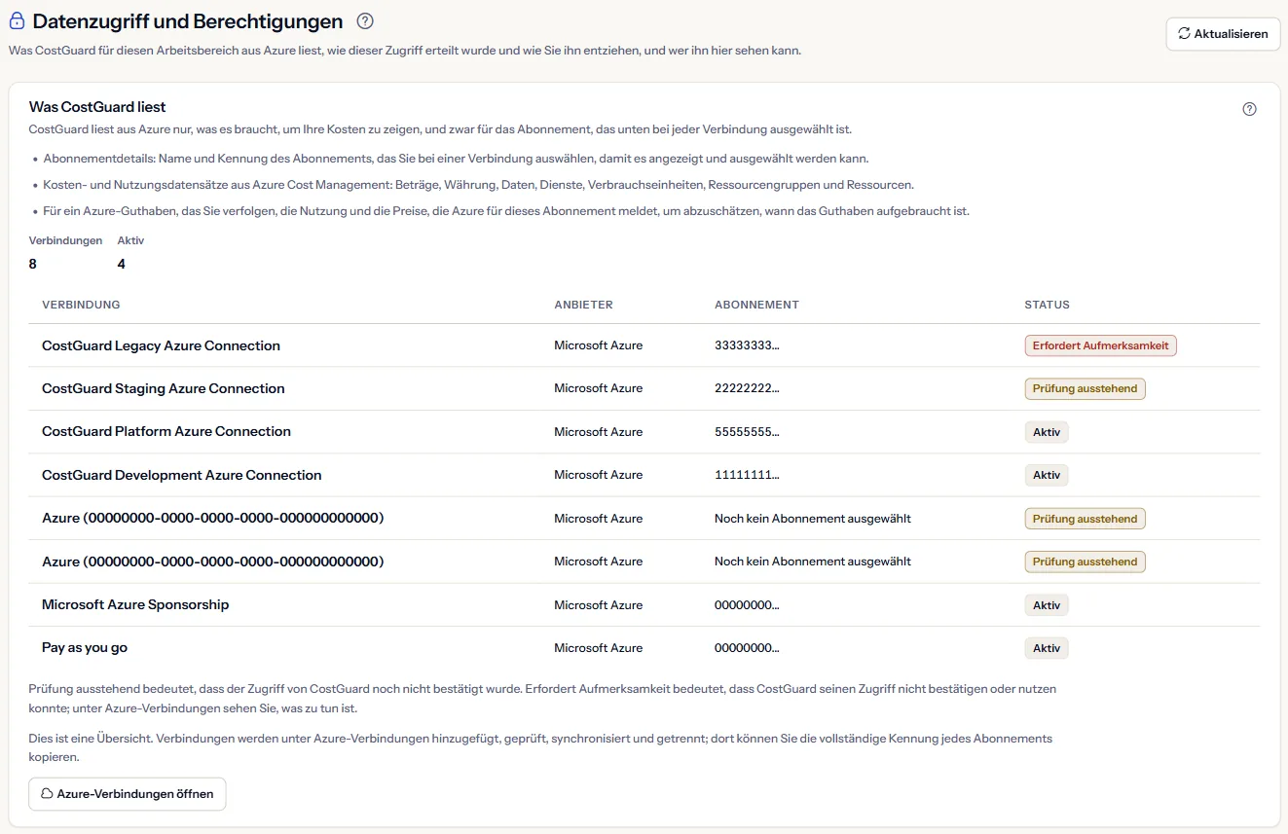Click Aktiv badge in Pay as you go row
The width and height of the screenshot is (1288, 834).
point(1047,648)
